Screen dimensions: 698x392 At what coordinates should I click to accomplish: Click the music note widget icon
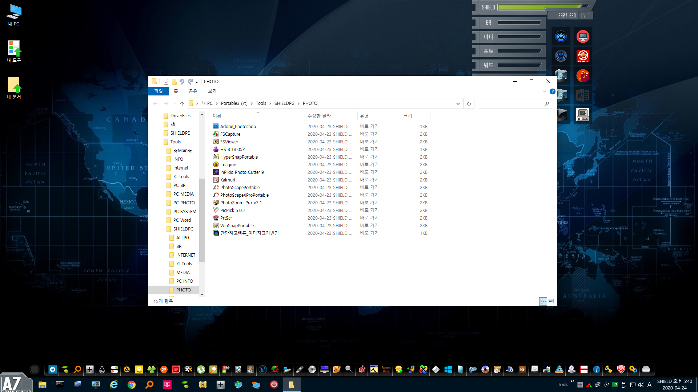(583, 75)
